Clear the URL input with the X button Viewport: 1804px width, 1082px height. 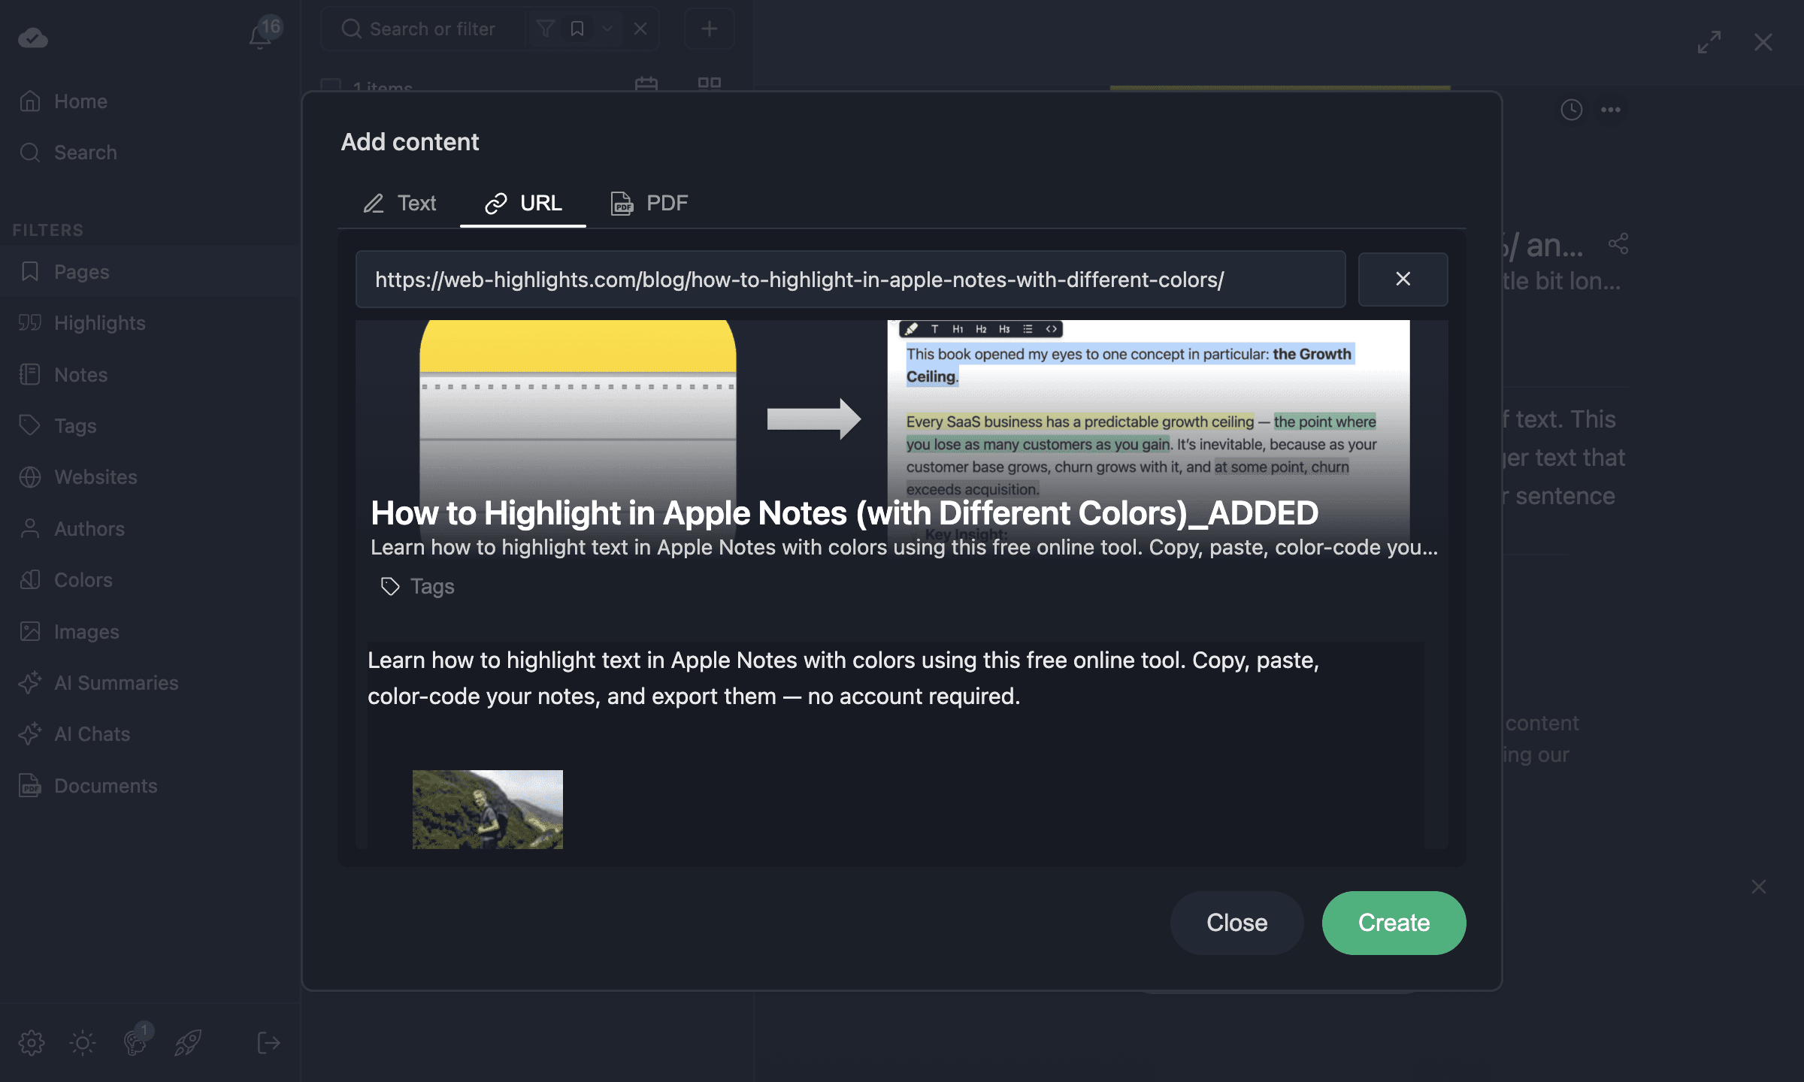point(1403,279)
